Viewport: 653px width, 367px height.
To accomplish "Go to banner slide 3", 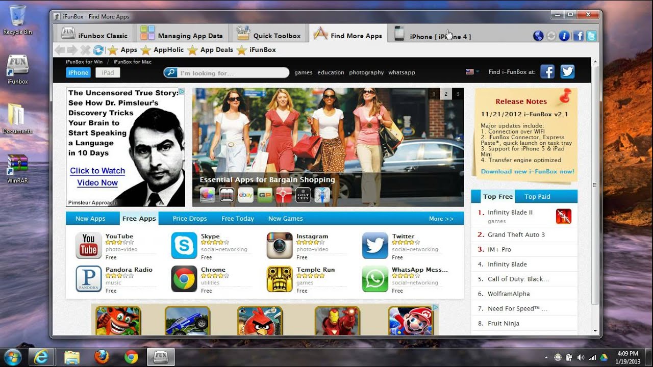I will coord(458,94).
